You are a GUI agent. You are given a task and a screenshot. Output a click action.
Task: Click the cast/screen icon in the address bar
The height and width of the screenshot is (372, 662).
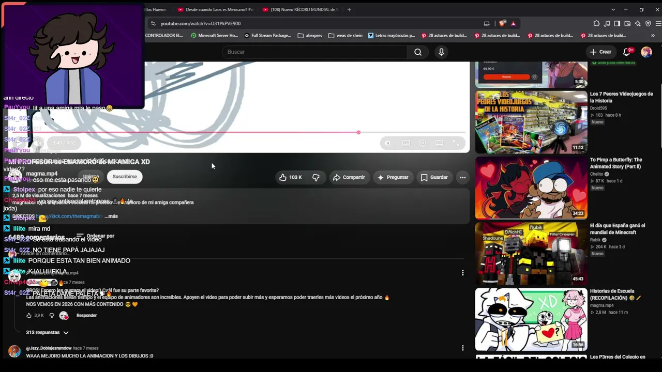(487, 23)
